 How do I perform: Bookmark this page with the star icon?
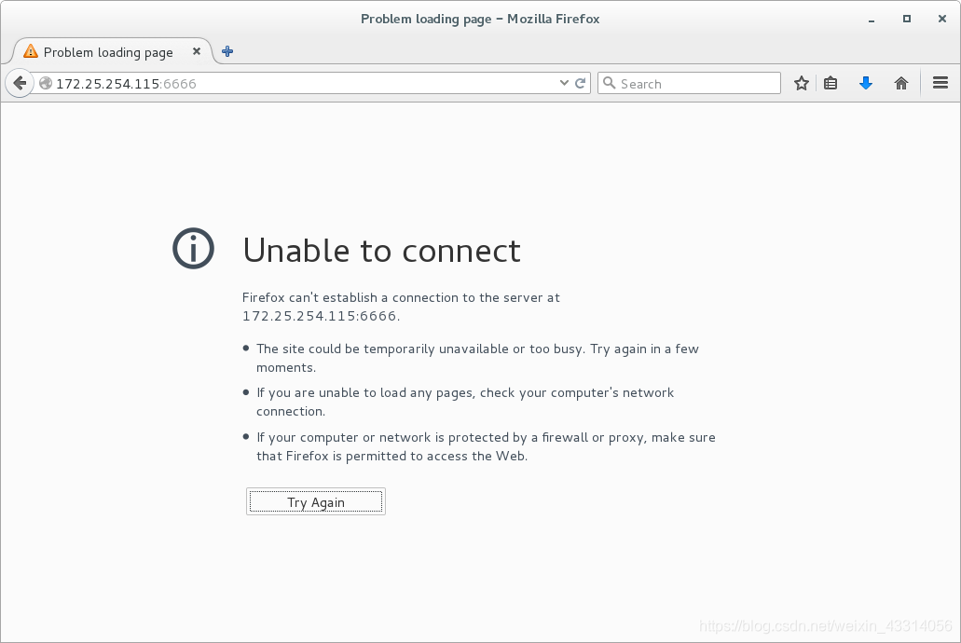(801, 83)
